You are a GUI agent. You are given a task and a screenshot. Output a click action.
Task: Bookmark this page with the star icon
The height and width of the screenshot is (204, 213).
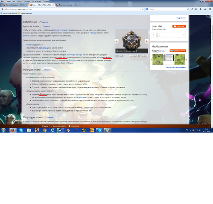tap(193, 9)
